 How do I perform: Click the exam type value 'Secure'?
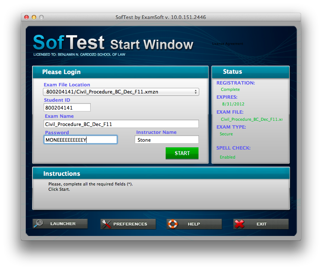point(226,134)
